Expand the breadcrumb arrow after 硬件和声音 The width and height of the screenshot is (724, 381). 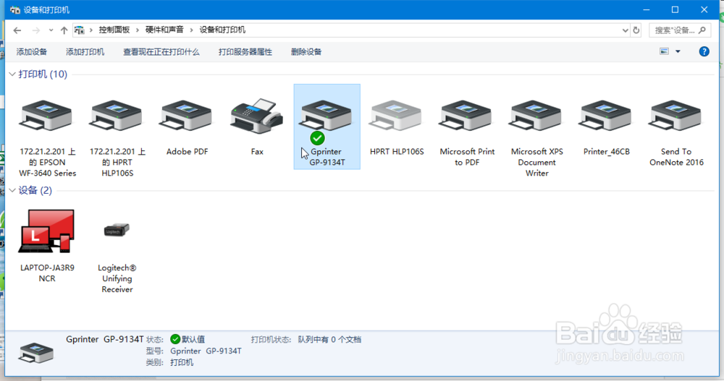191,30
